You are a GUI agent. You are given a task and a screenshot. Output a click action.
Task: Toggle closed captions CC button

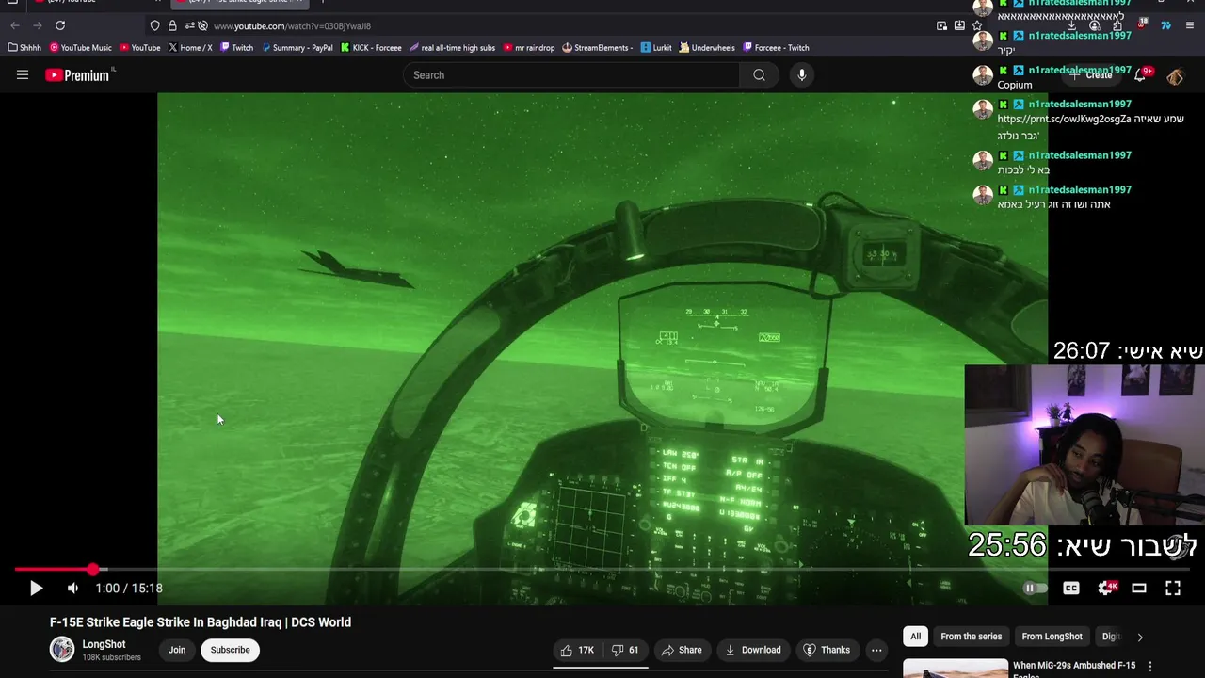pos(1071,589)
